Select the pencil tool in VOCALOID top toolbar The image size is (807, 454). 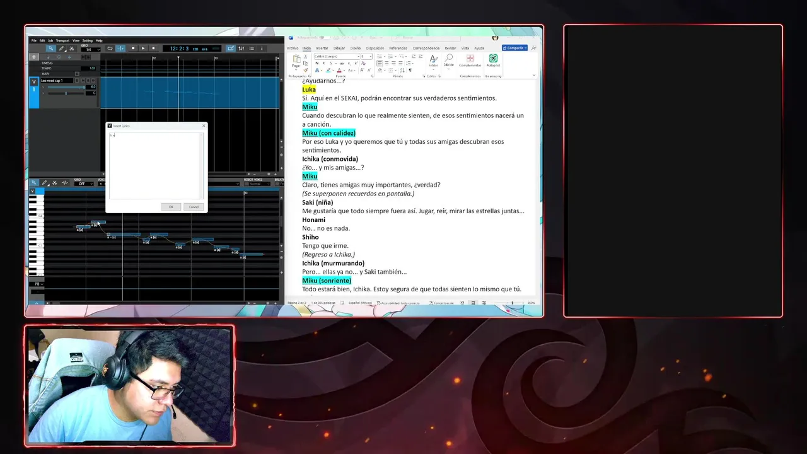click(61, 49)
